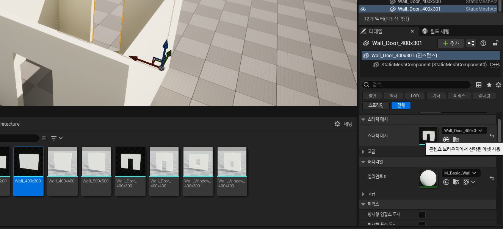Expand 고급 under material section
The height and width of the screenshot is (229, 503).
click(x=363, y=194)
